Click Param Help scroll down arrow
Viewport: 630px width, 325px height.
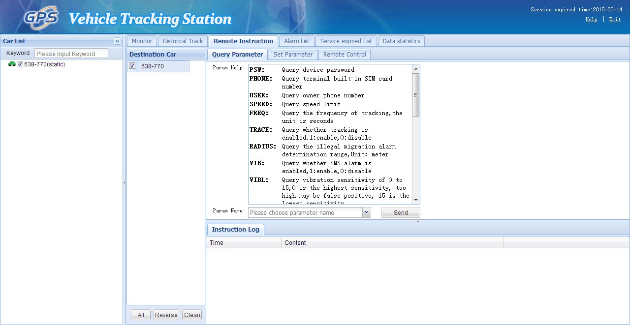tap(416, 200)
